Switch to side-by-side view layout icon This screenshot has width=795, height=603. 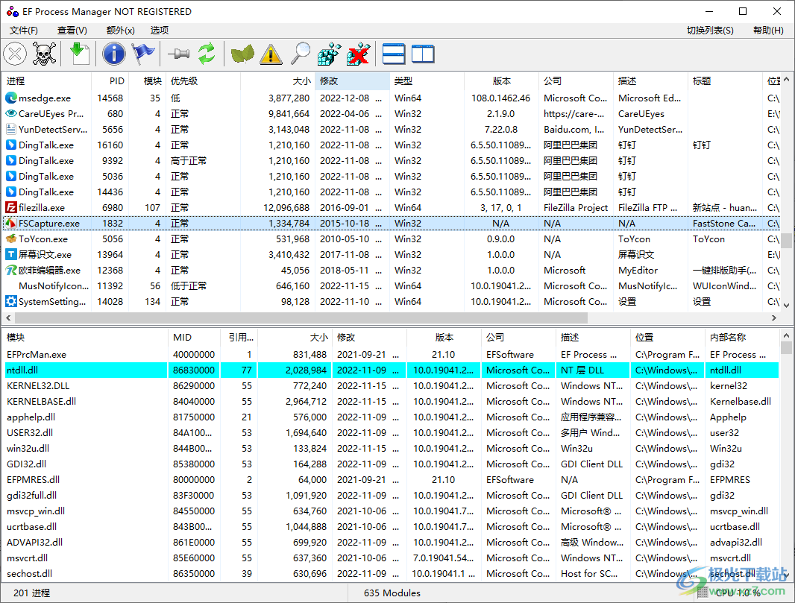click(x=422, y=54)
